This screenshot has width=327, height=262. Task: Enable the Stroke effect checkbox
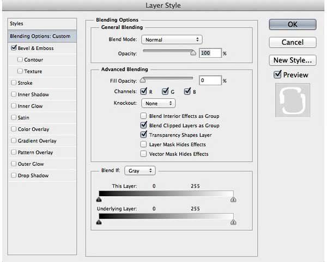point(14,83)
